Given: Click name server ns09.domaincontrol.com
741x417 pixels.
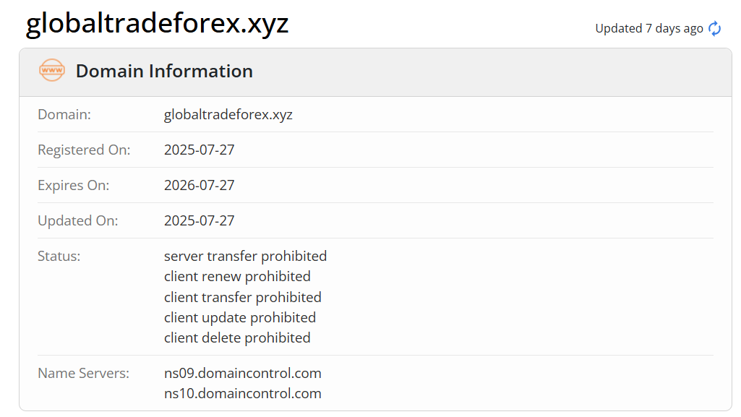Looking at the screenshot, I should coord(242,373).
